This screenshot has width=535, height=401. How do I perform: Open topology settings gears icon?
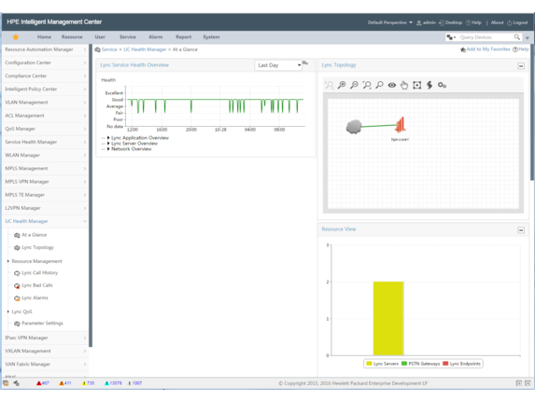point(442,85)
